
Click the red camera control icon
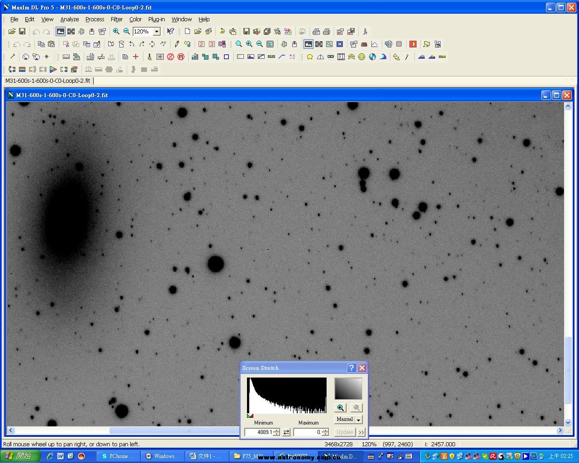(413, 44)
